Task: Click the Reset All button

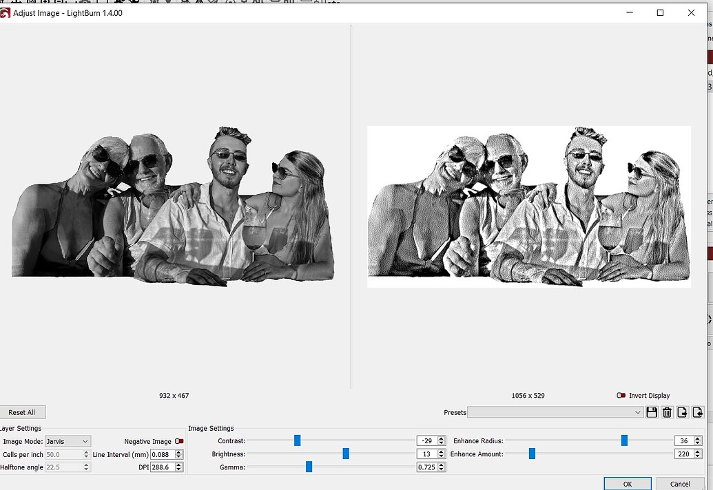Action: 23,412
